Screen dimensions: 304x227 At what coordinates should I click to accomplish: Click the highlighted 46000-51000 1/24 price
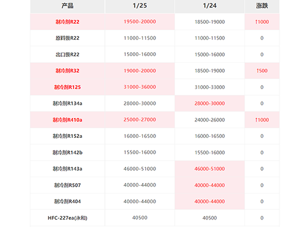coord(209,169)
